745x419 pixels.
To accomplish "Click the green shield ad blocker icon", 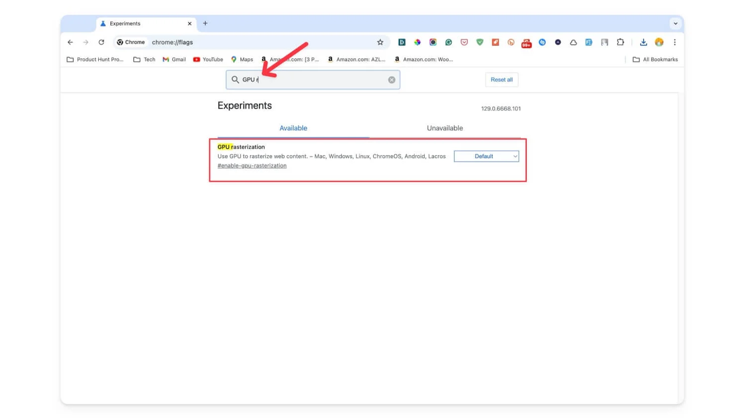I will (480, 42).
